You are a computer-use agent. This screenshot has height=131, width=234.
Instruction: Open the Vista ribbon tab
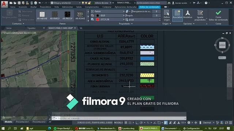[x=57, y=7]
